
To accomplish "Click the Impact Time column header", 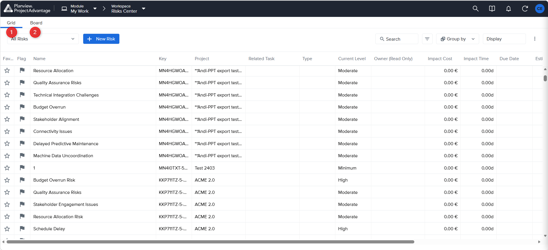I will tap(476, 59).
